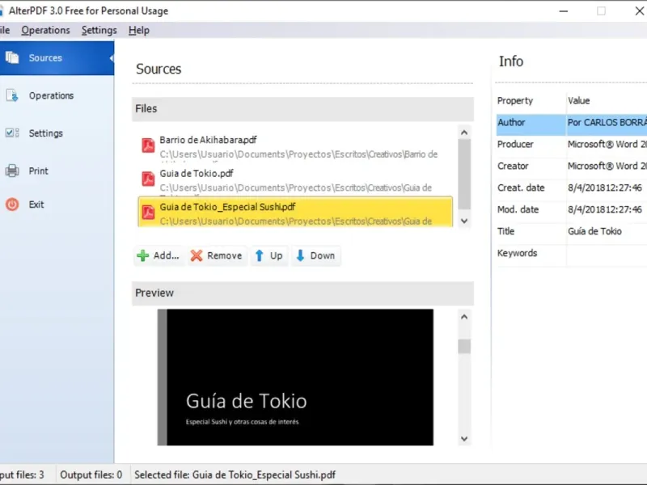
Task: Select Guia de Tokio_Especial Sushi.pdf row
Action: coord(295,212)
